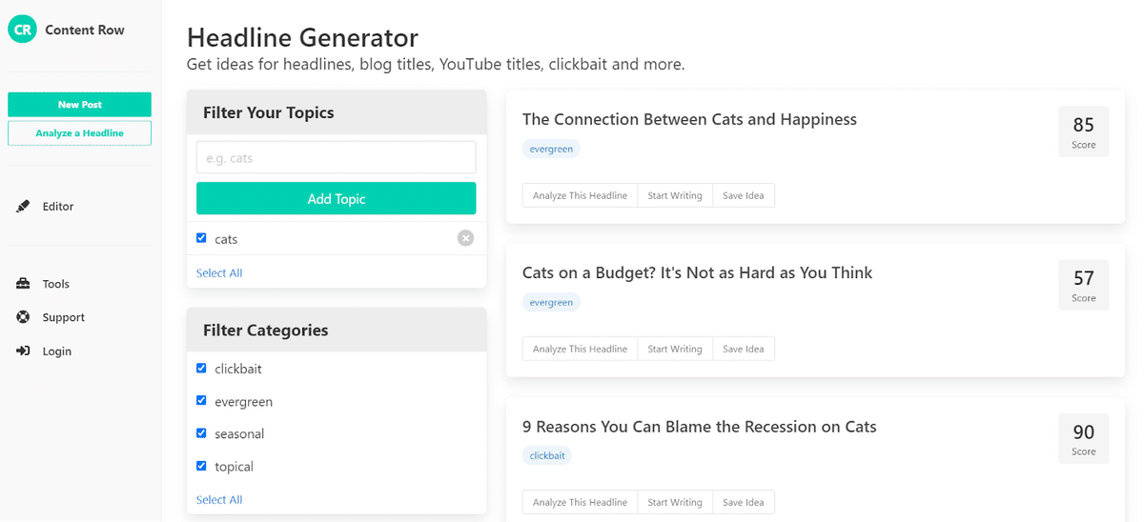This screenshot has width=1144, height=522.
Task: Toggle the topical category checkbox
Action: point(201,466)
